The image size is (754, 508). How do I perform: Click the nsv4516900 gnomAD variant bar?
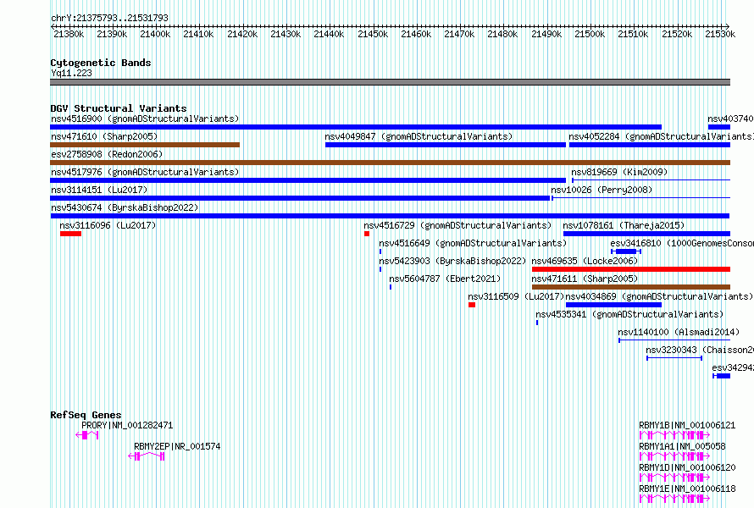(x=356, y=127)
